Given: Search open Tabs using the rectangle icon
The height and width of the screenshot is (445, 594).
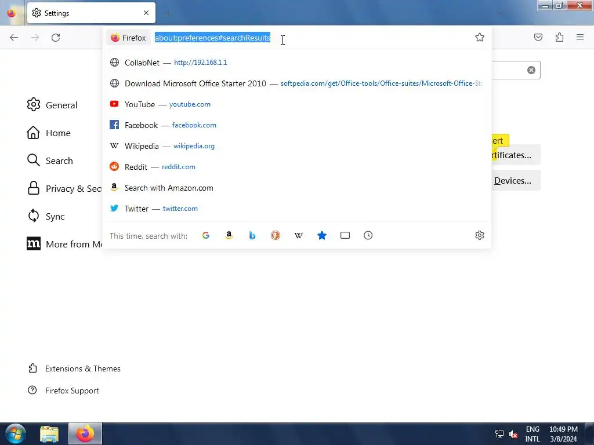Looking at the screenshot, I should [x=345, y=235].
